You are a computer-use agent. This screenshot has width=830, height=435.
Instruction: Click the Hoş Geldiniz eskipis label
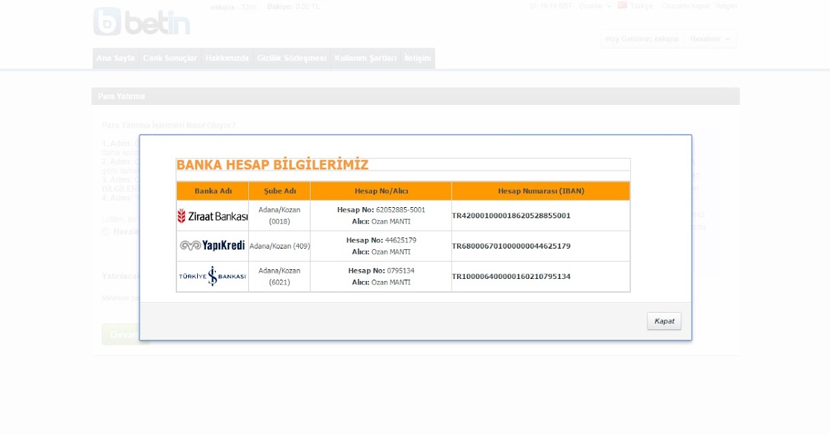pos(642,39)
